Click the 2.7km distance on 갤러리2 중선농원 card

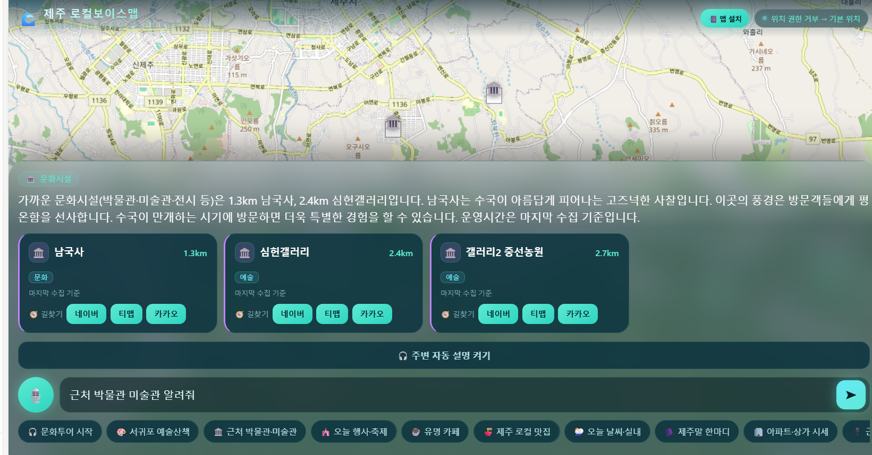607,253
